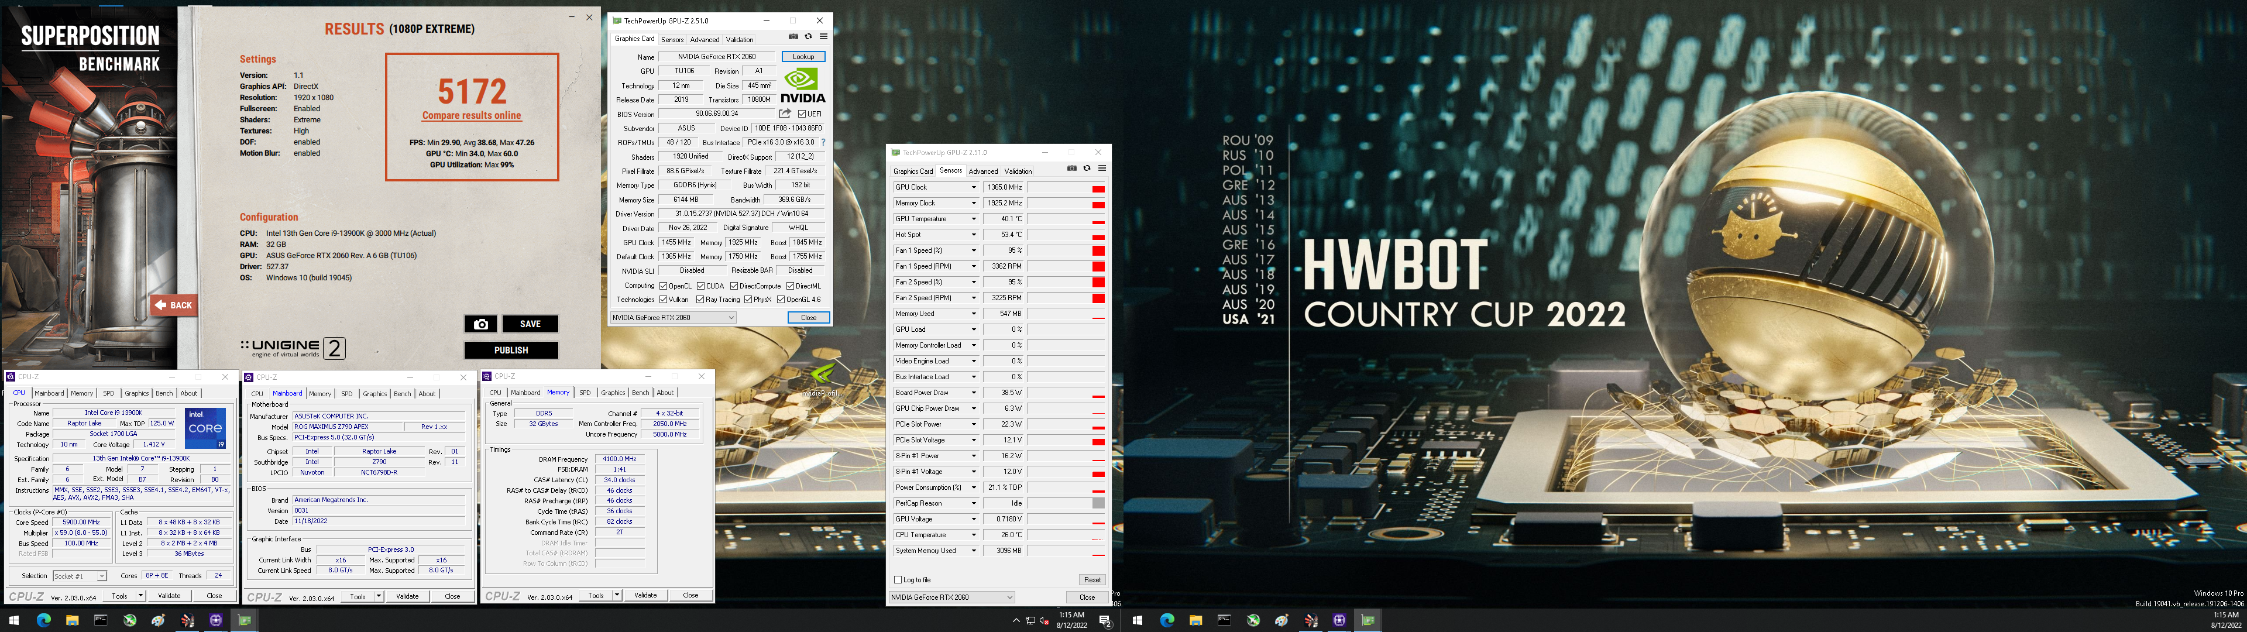2247x632 pixels.
Task: Toggle the PhysX checkbox
Action: (748, 300)
